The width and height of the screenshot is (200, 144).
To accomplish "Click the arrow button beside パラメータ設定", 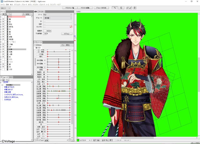I will [72, 45].
